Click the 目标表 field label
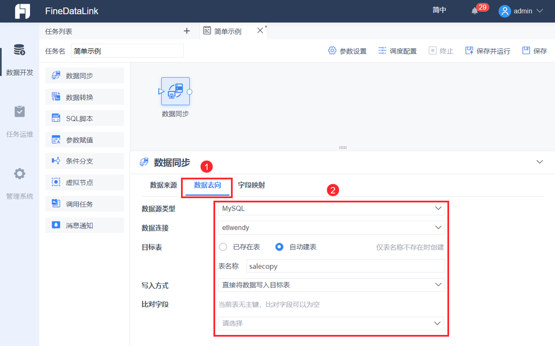Image resolution: width=555 pixels, height=346 pixels. point(152,247)
